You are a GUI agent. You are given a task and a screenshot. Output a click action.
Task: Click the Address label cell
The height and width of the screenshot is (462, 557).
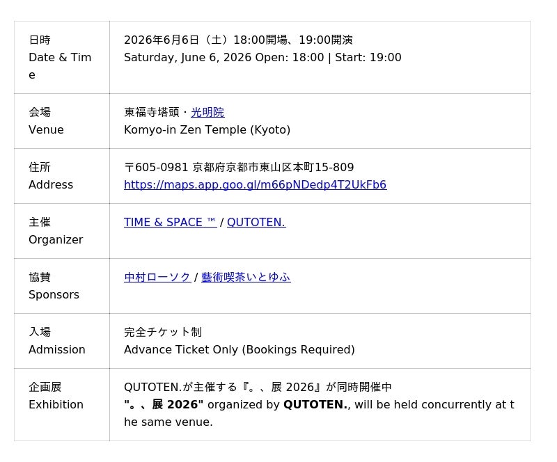(62, 176)
